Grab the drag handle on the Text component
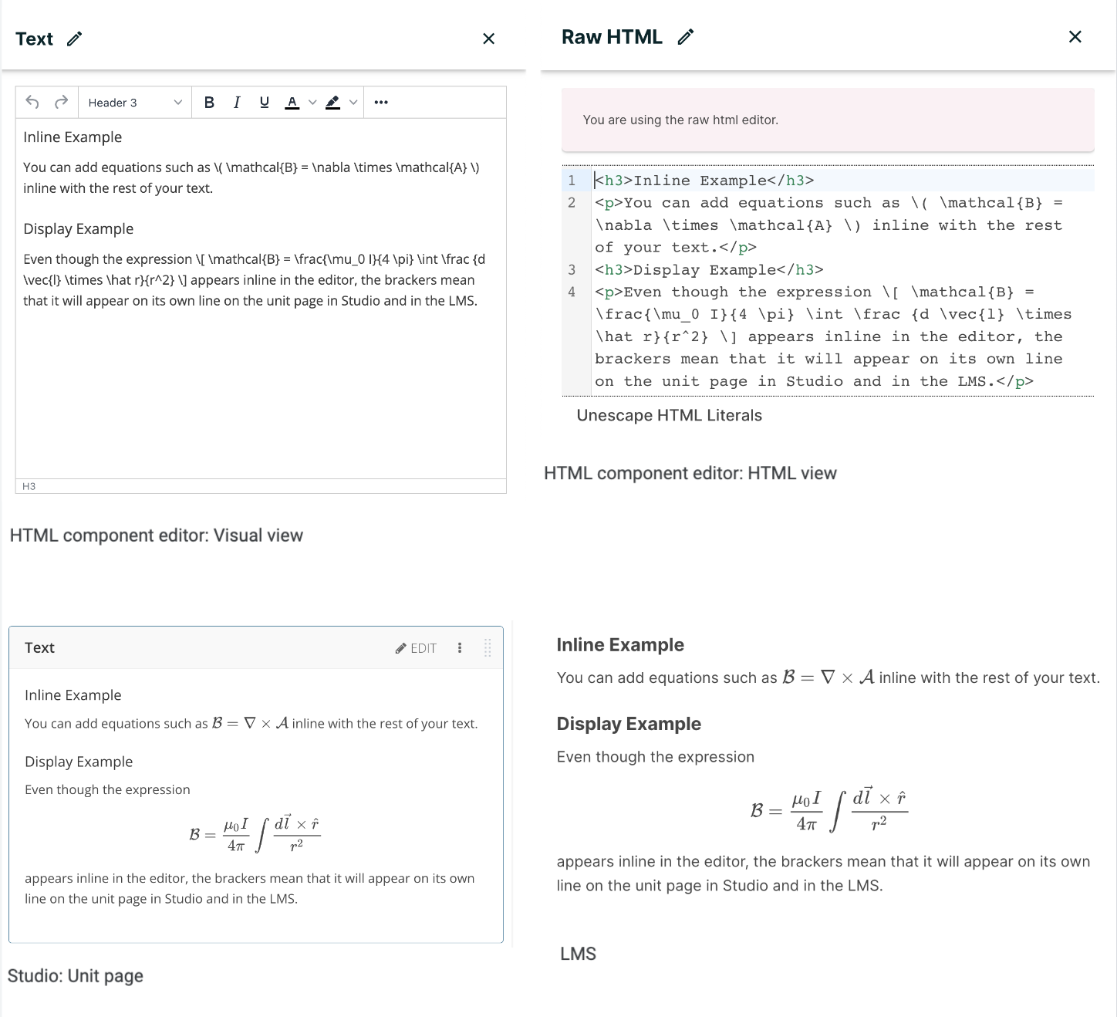The height and width of the screenshot is (1017, 1117). pos(487,649)
